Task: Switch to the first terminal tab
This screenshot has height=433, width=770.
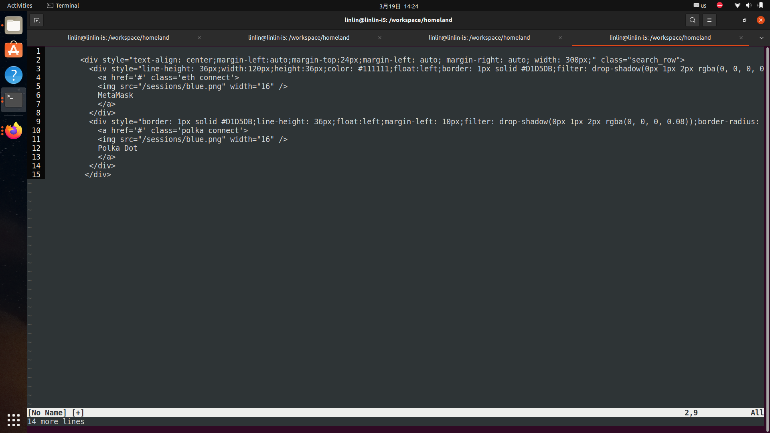Action: pos(118,38)
